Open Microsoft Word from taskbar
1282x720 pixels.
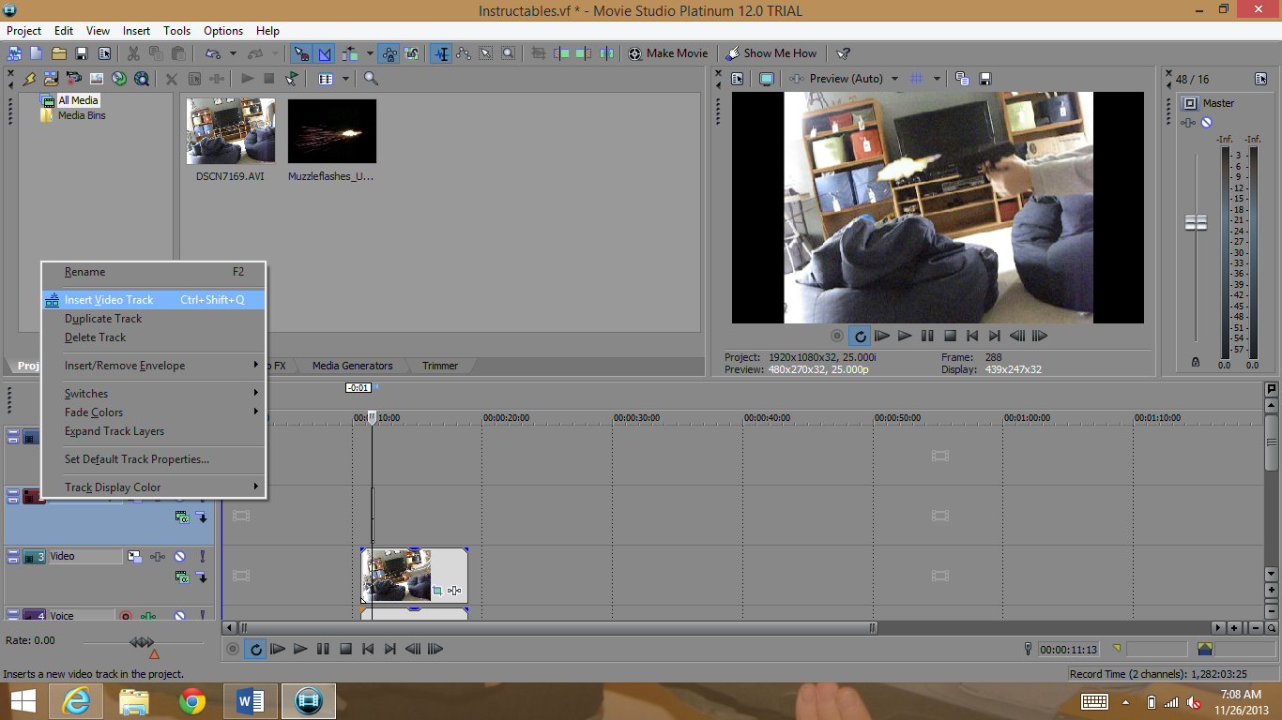click(251, 700)
